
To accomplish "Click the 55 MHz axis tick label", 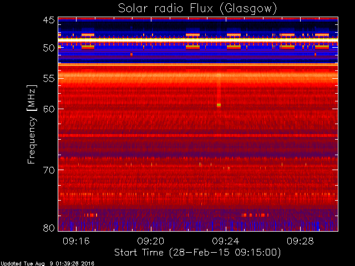I will [49, 79].
